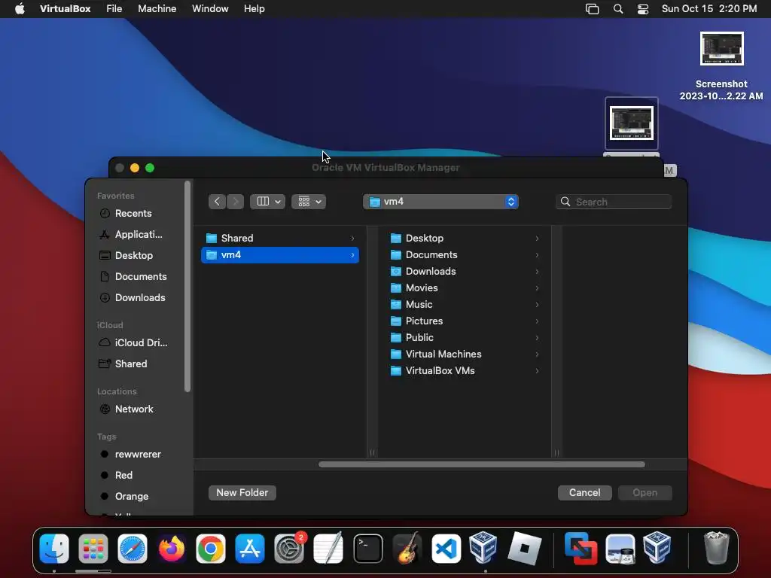Go forward in the file dialog

236,202
